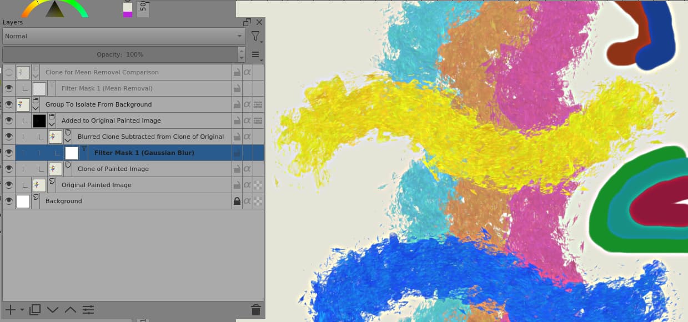This screenshot has width=688, height=322.
Task: Increase opacity with the up stepper arrow
Action: click(242, 51)
